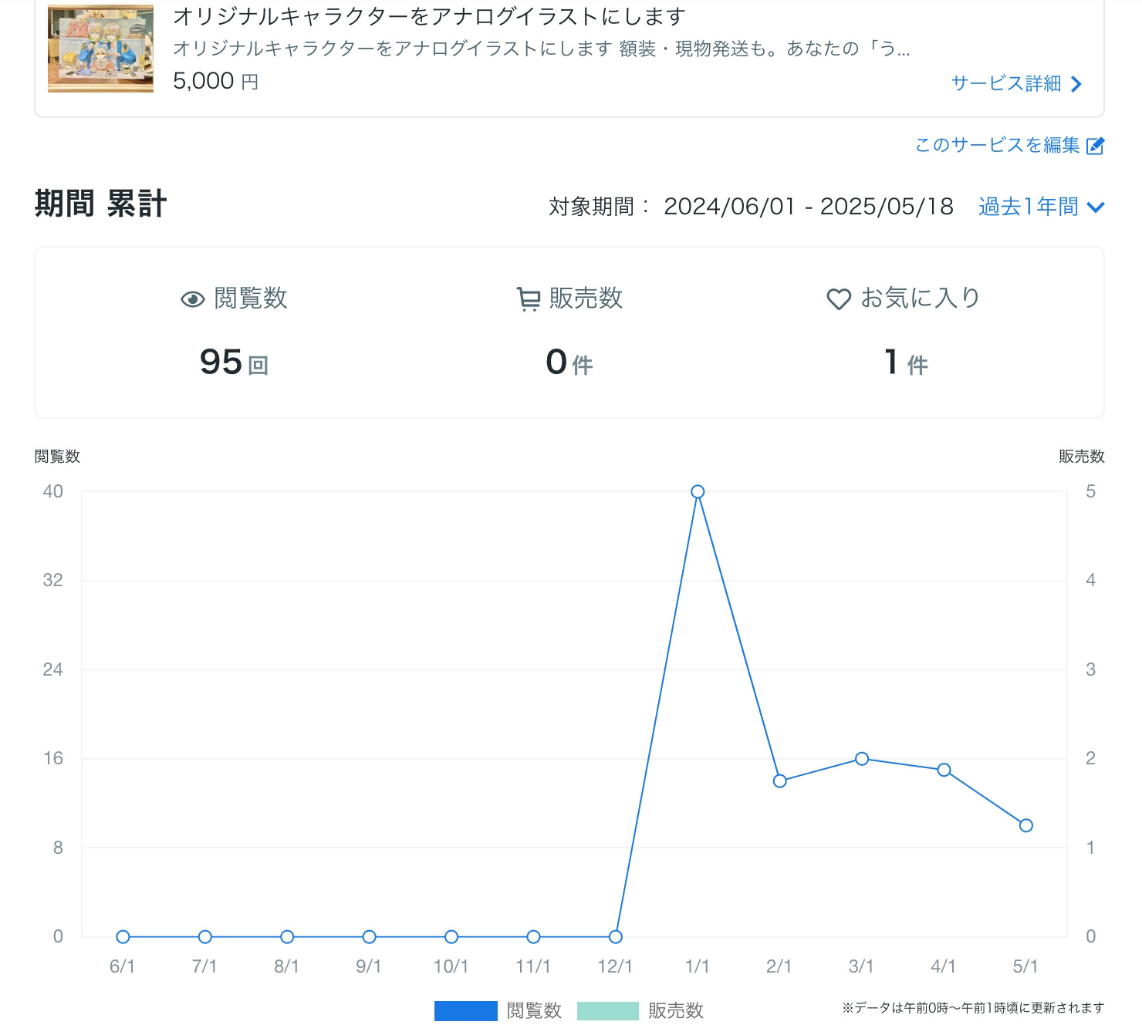The width and height of the screenshot is (1142, 1025).
Task: Toggle the 閲覧数 legend at chart bottom
Action: click(x=534, y=1010)
